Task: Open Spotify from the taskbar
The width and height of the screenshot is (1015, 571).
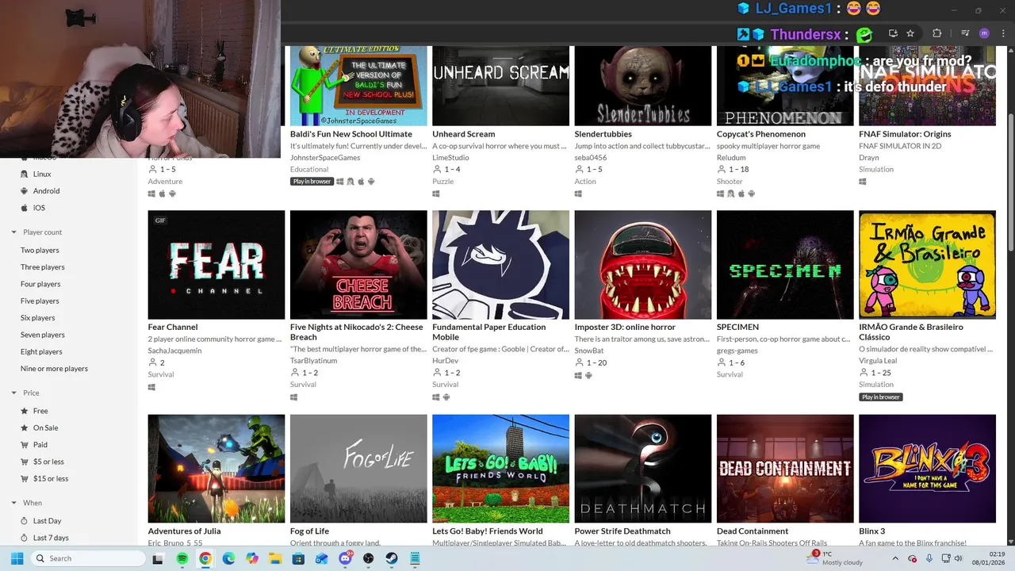Action: (x=182, y=558)
